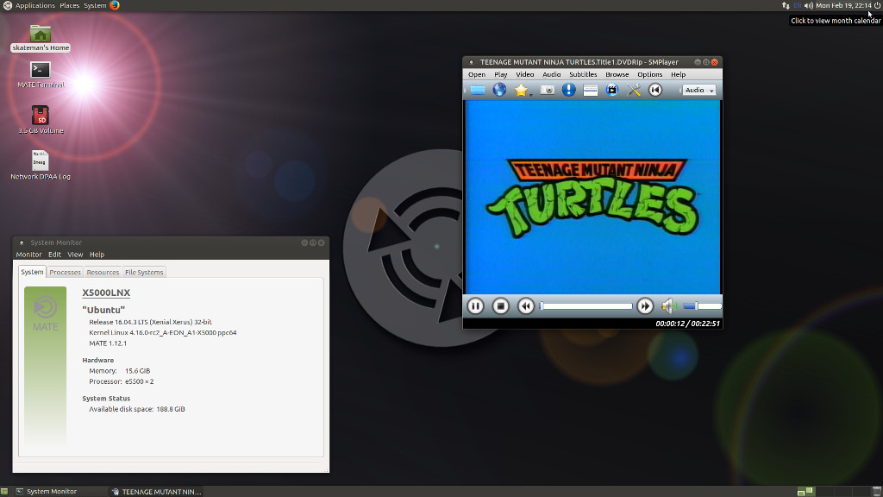
Task: Launch the MATE Terminal desktop icon
Action: tap(40, 75)
